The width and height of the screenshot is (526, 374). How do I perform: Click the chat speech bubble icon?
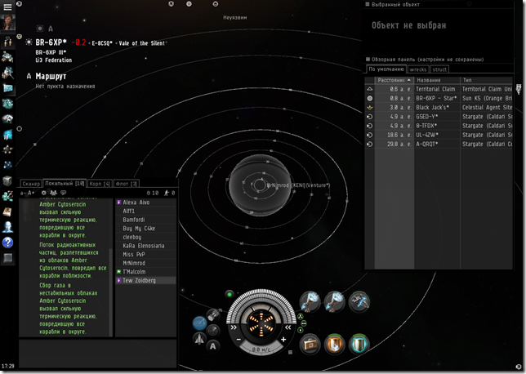(x=63, y=193)
